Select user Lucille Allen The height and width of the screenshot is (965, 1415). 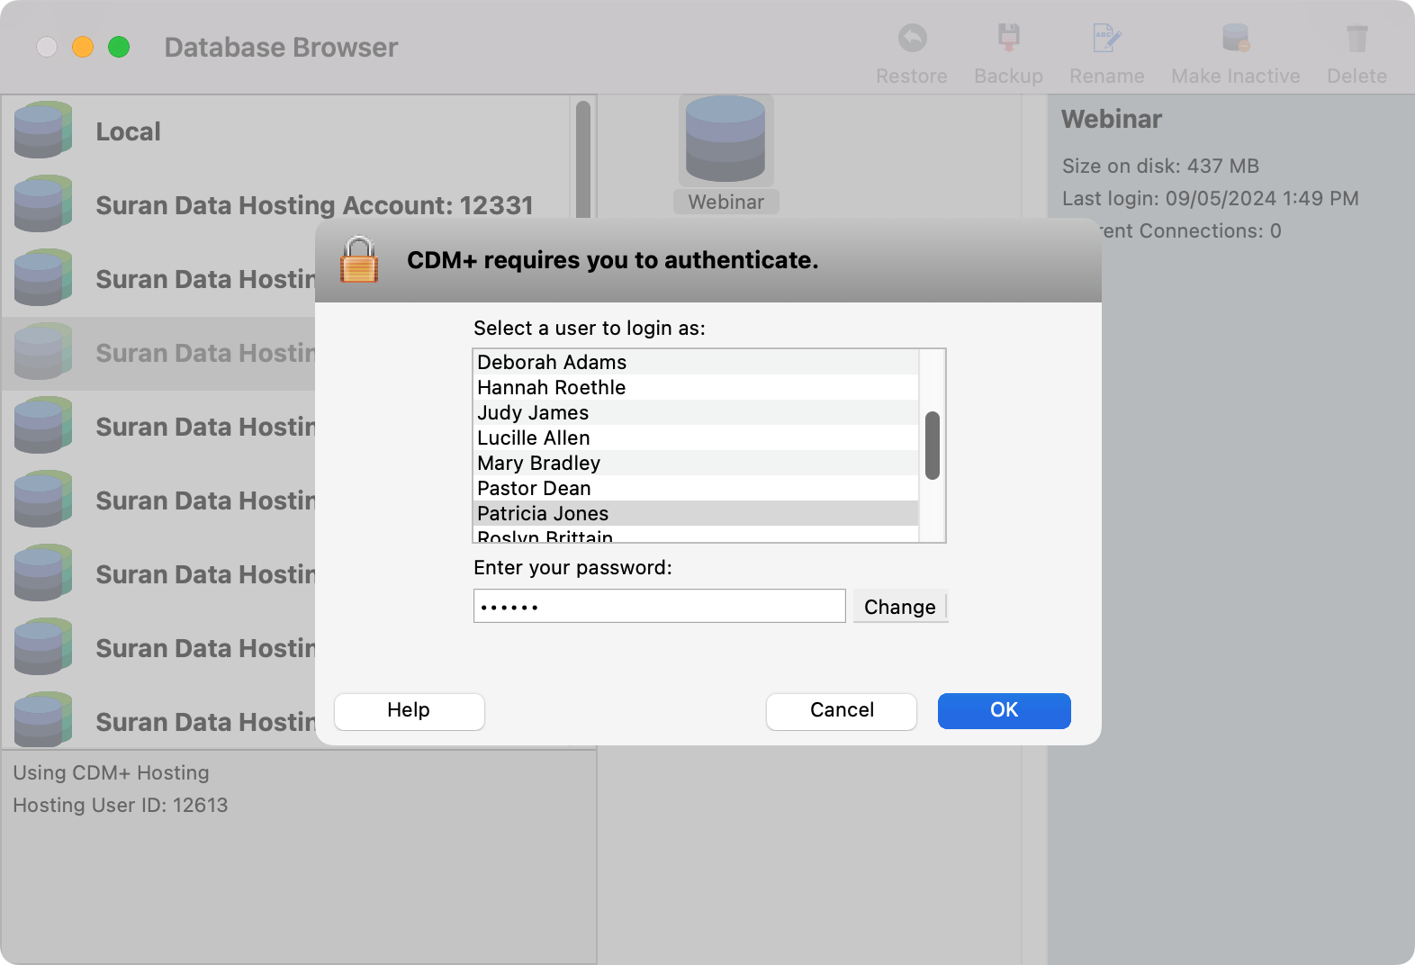(x=534, y=437)
